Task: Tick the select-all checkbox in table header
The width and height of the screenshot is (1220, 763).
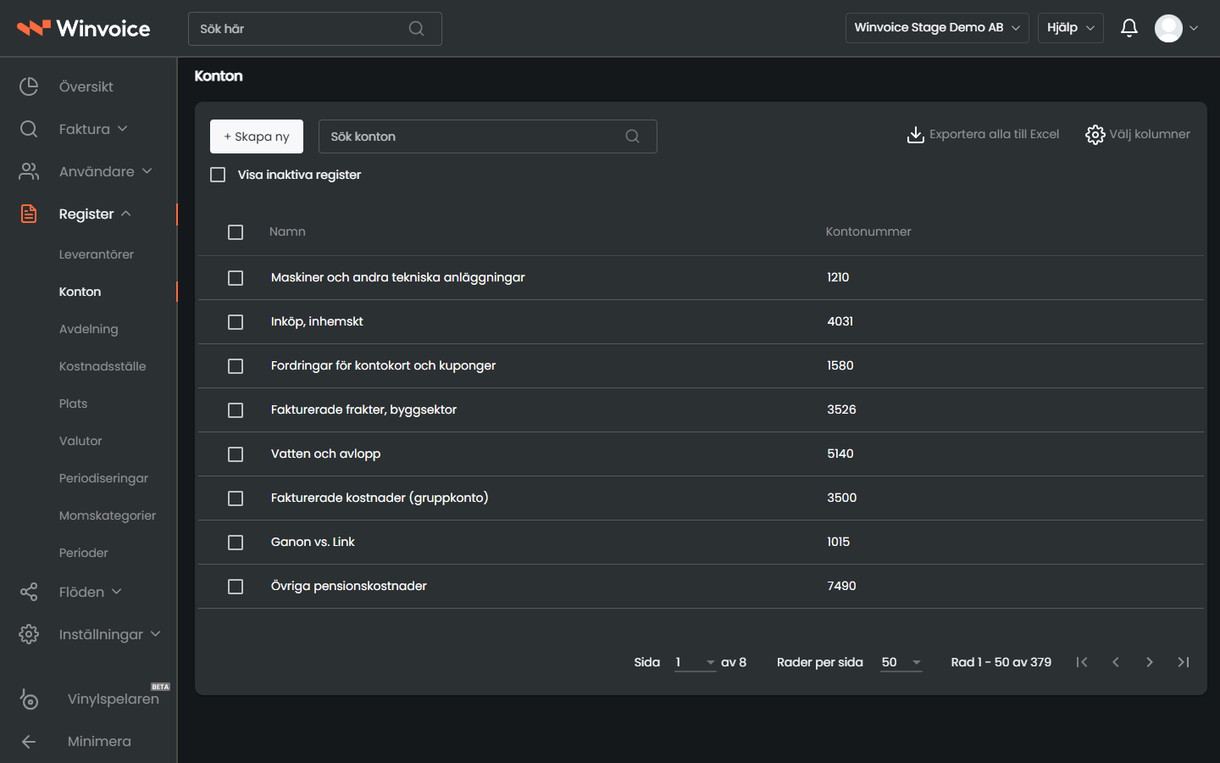Action: tap(236, 232)
